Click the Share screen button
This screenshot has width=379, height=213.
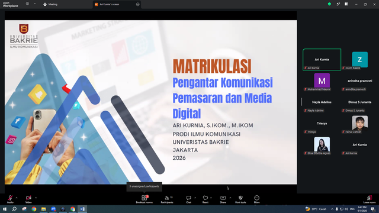(223, 199)
